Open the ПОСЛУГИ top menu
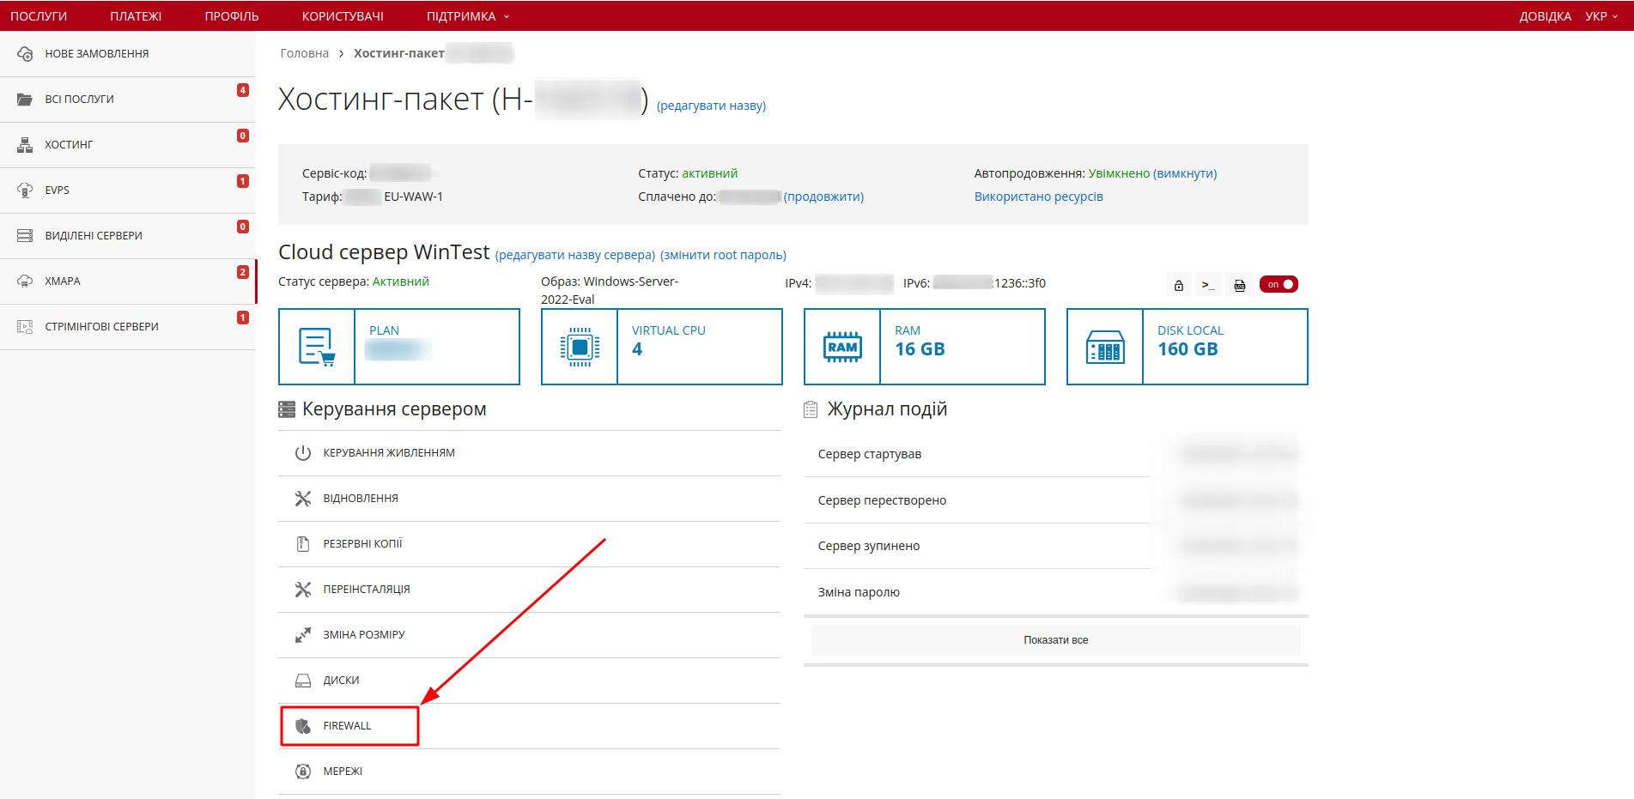 pos(39,16)
